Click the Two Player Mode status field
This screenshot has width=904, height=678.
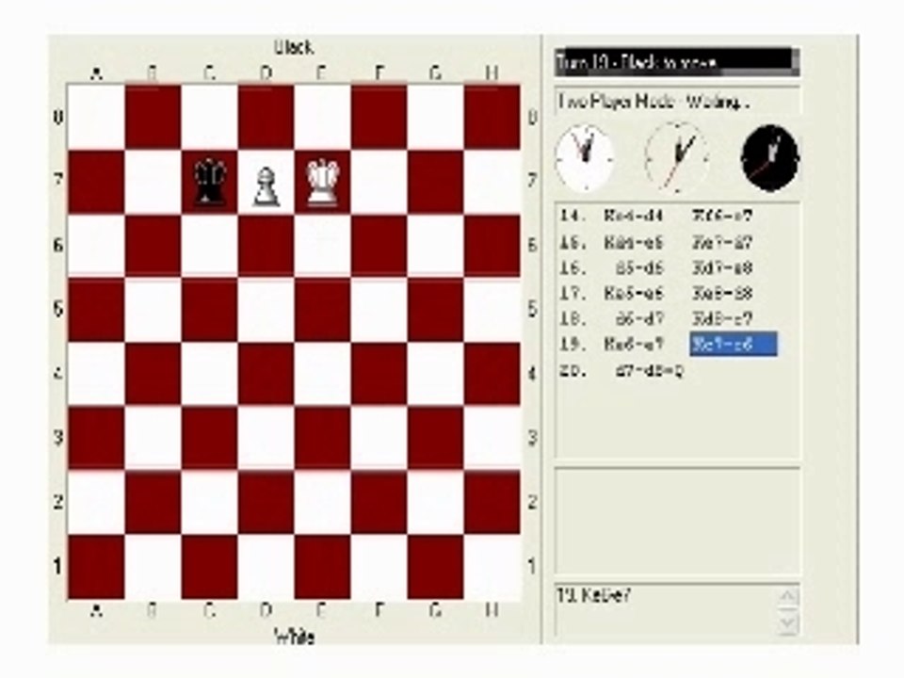point(677,102)
